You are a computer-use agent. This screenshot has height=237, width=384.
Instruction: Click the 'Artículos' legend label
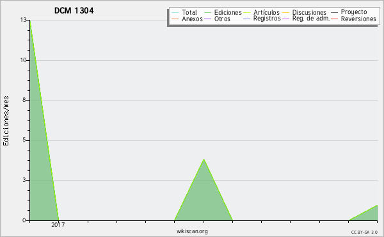coord(266,13)
